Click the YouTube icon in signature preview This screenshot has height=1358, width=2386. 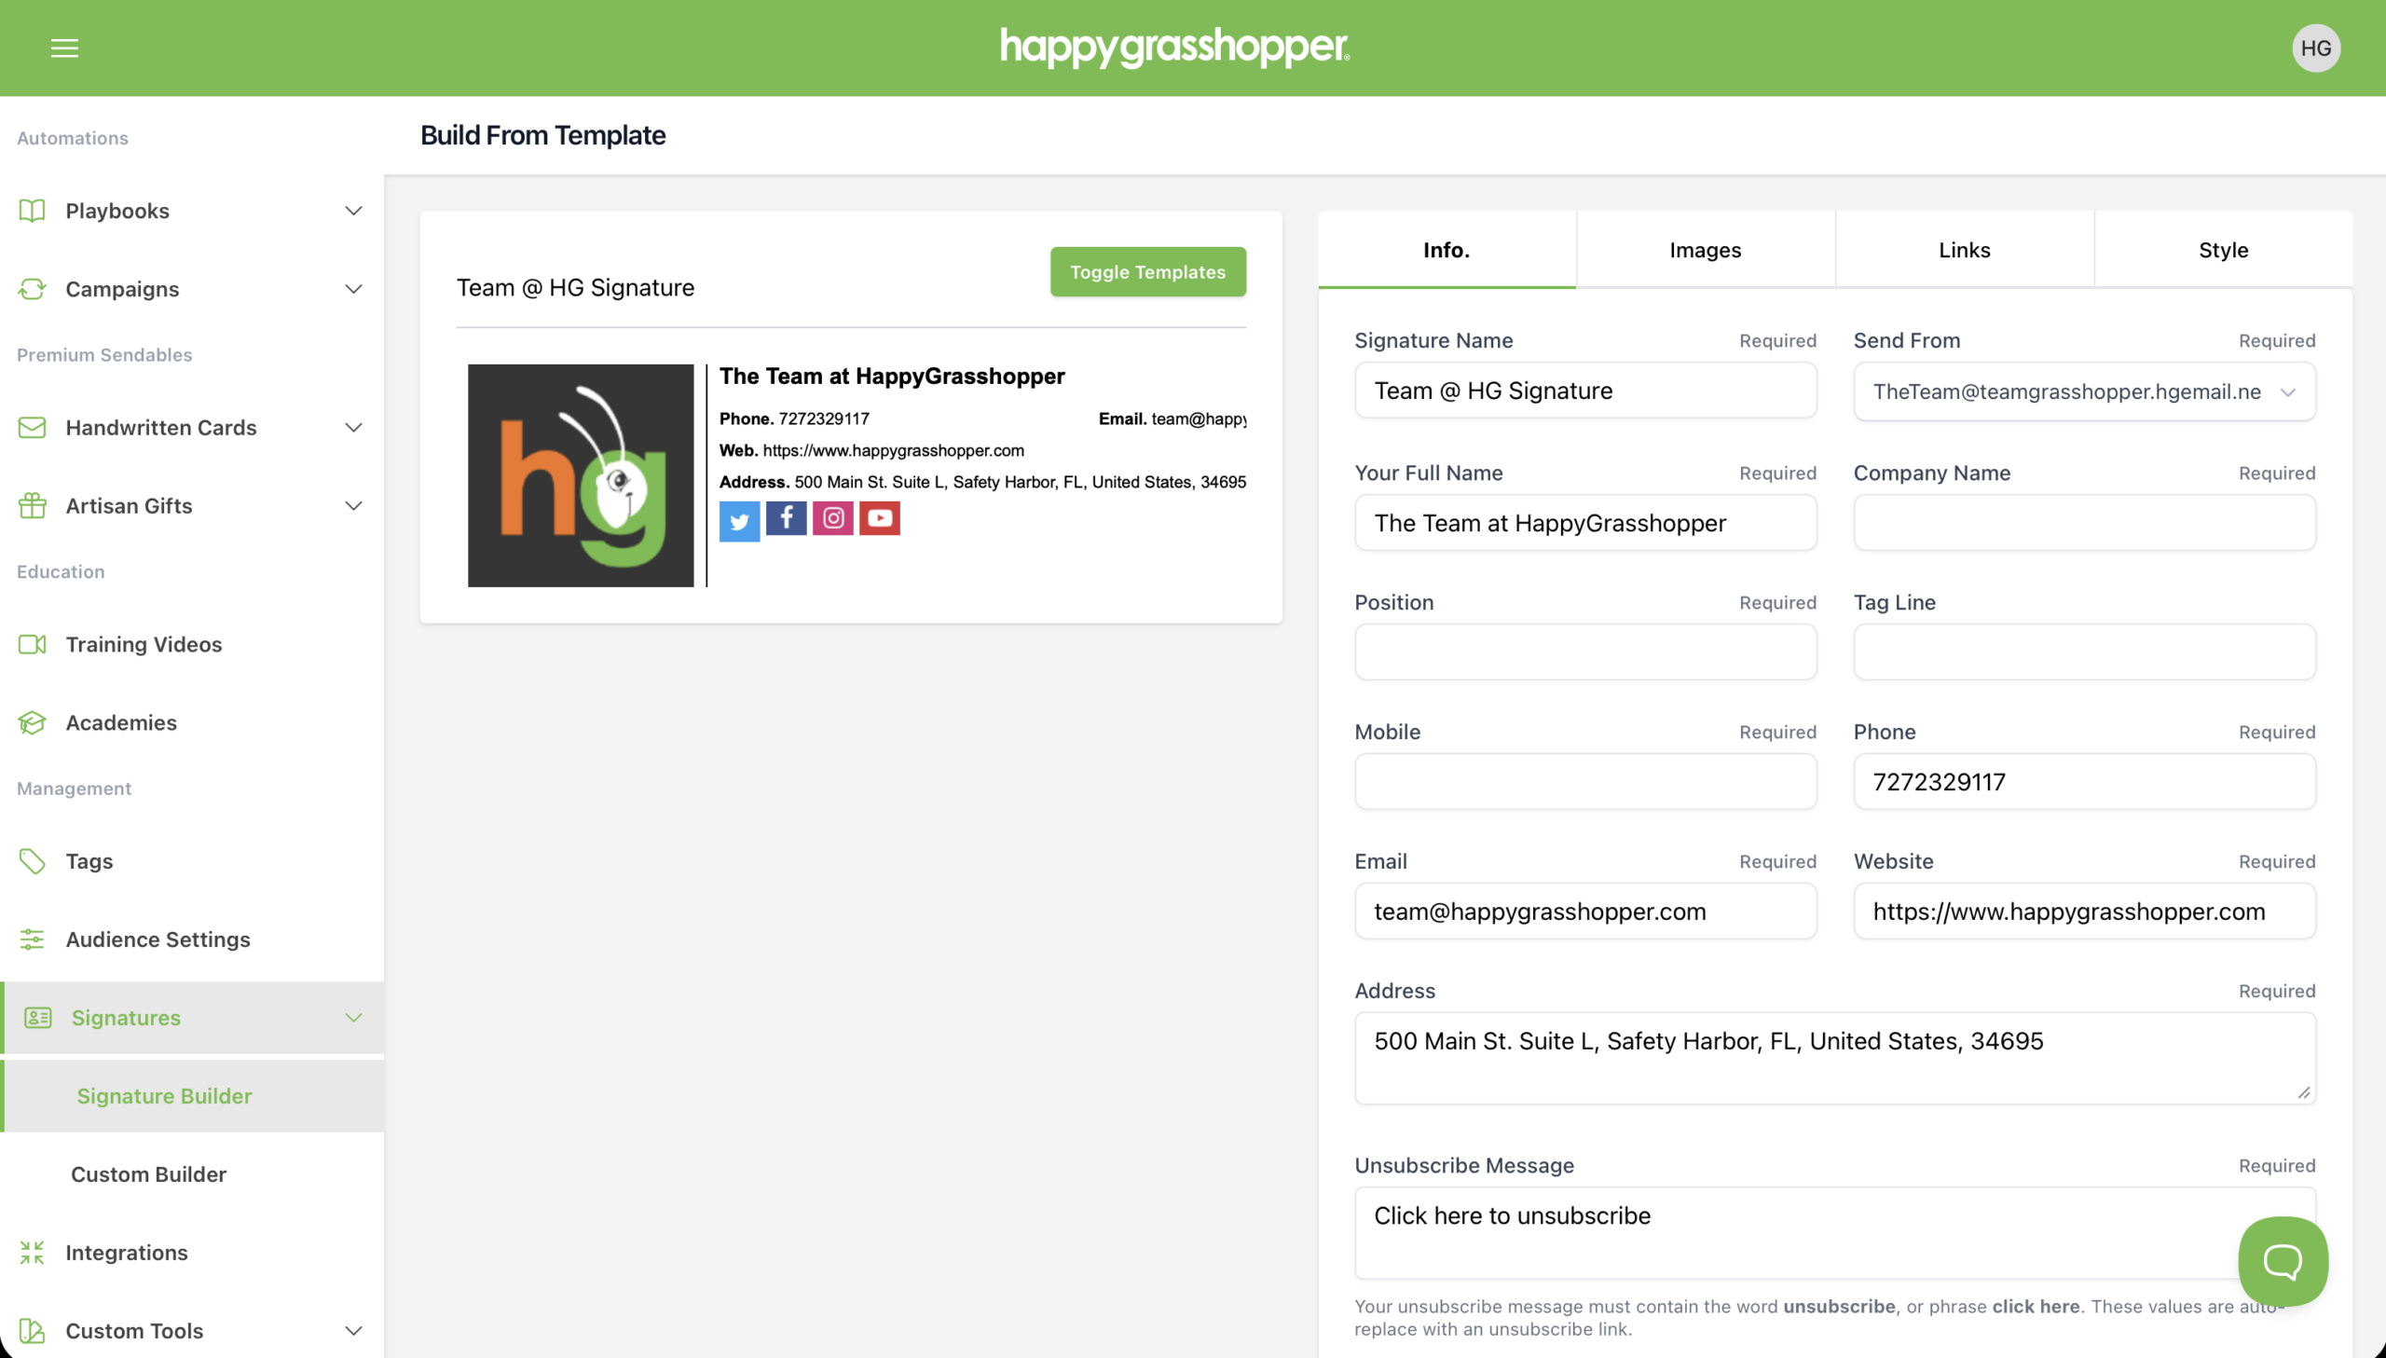[879, 518]
